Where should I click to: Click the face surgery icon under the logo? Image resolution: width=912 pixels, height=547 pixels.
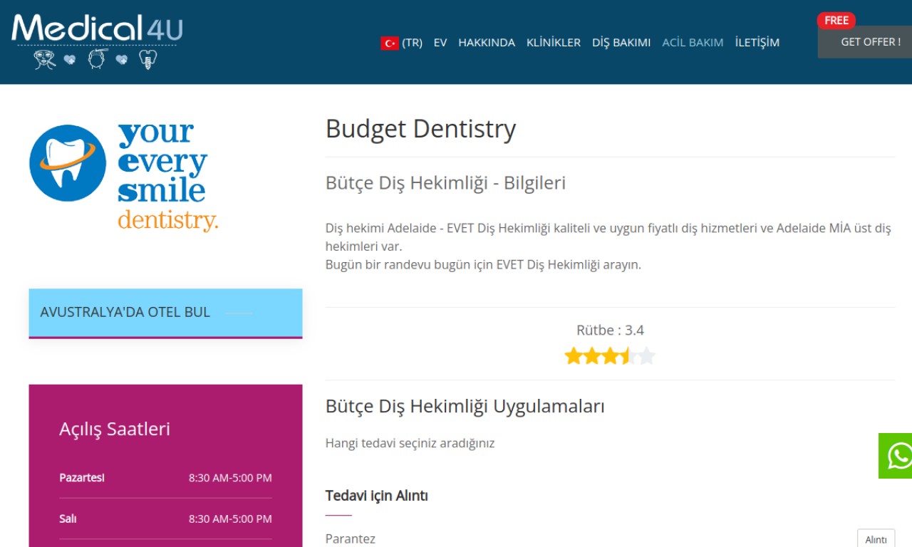point(45,60)
